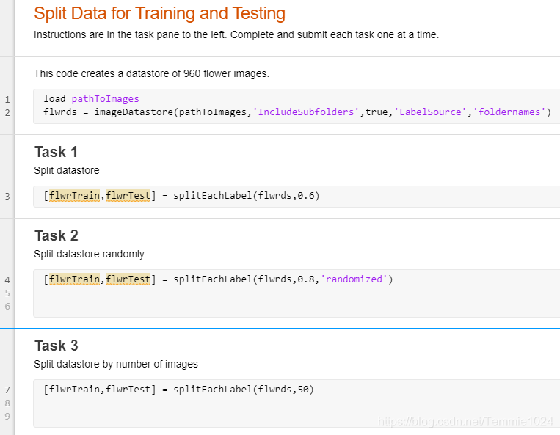Viewport: 560px width, 435px height.
Task: Click the 'LabelSource' string in line 2
Action: point(430,112)
